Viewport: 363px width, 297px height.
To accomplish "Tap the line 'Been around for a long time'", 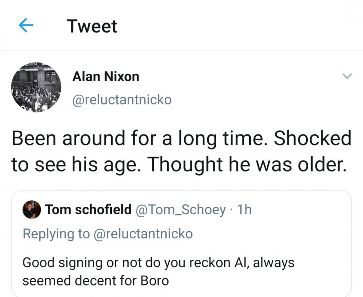I will [x=136, y=139].
